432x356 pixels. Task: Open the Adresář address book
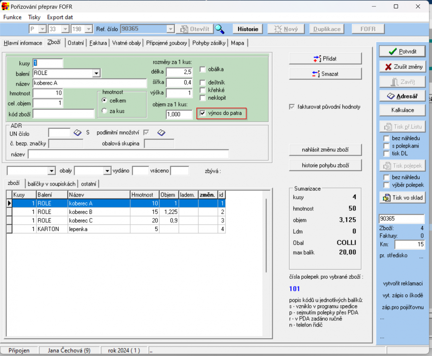(x=402, y=96)
